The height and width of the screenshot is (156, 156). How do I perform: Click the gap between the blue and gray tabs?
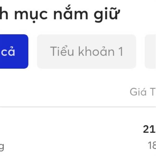(x=33, y=51)
